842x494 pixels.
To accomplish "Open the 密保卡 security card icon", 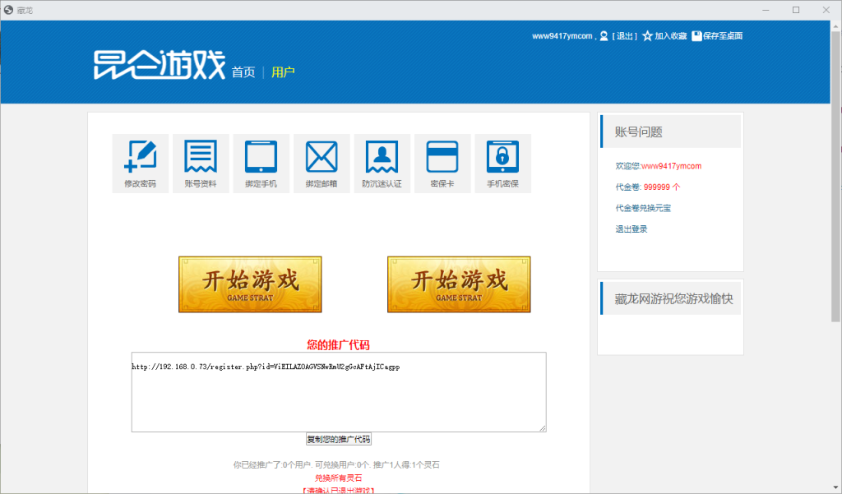I will [x=442, y=164].
